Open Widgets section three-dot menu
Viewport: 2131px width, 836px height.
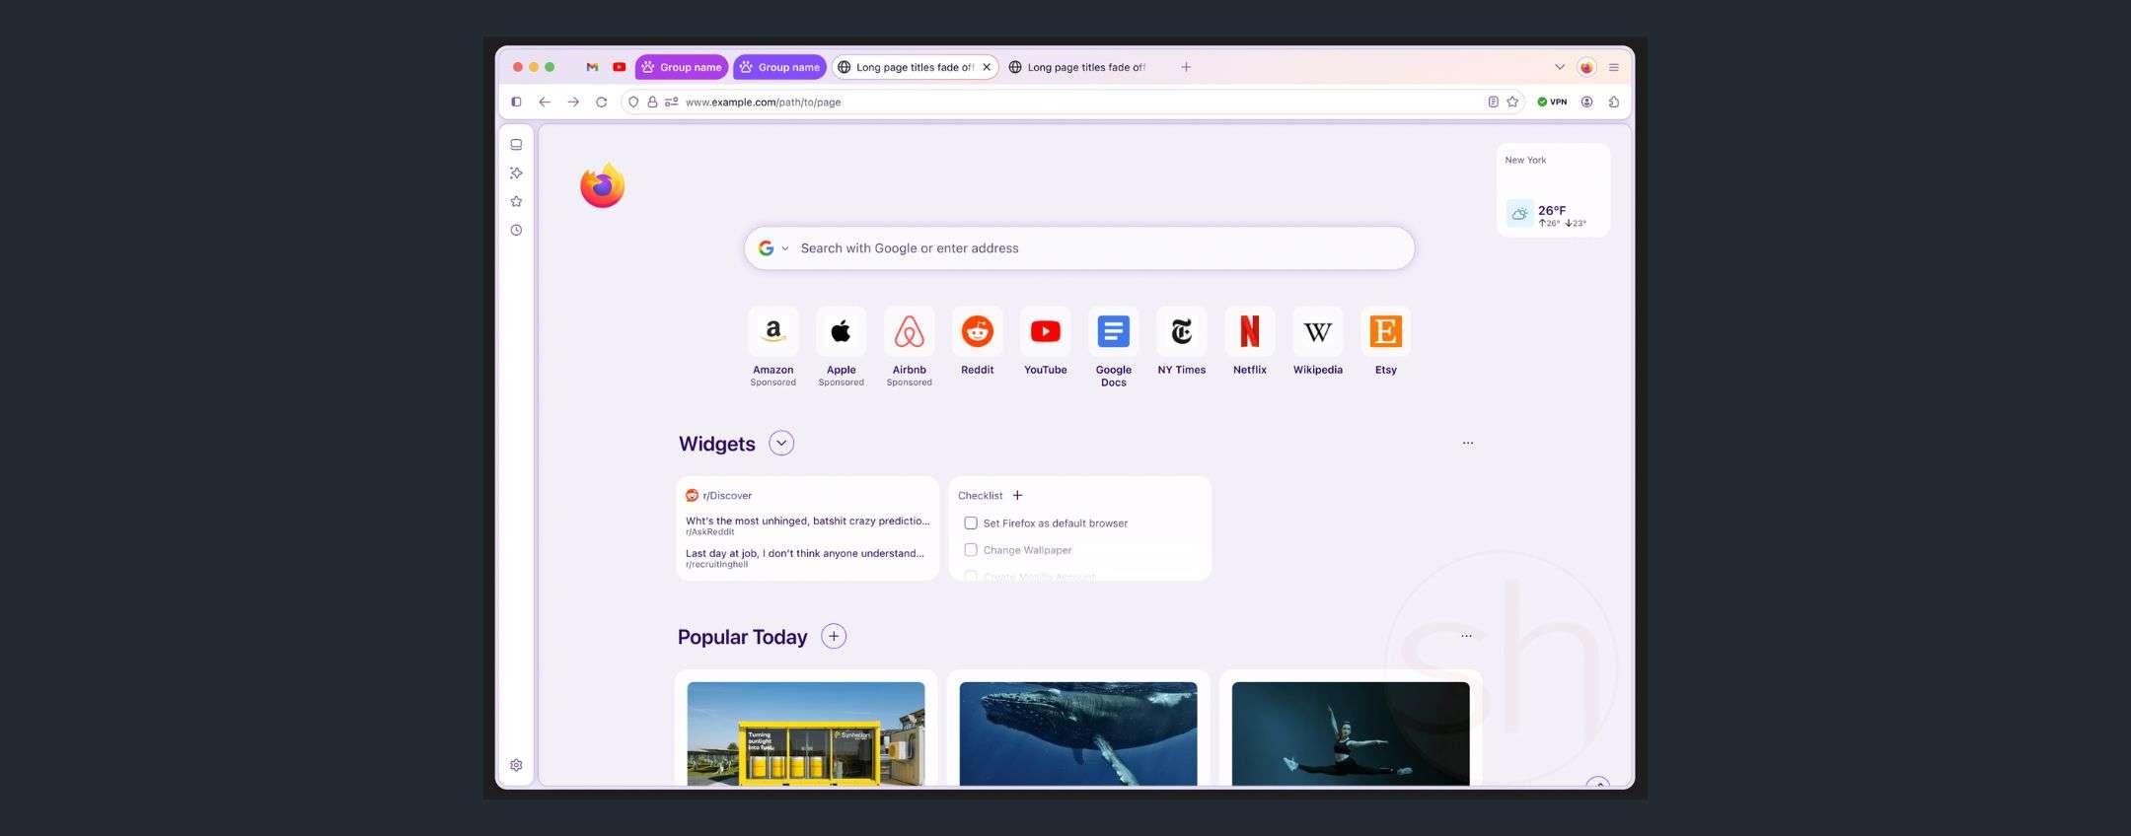[1468, 443]
